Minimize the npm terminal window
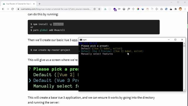Viewport: 188px width, 106px height. (x=169, y=40)
